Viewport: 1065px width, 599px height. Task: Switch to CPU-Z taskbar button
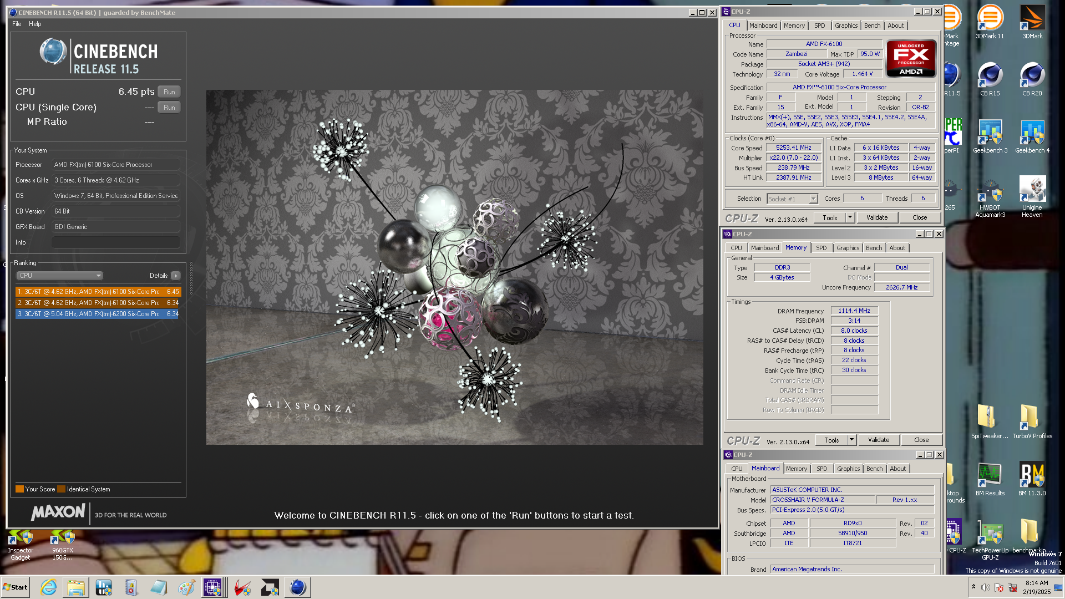coord(214,587)
